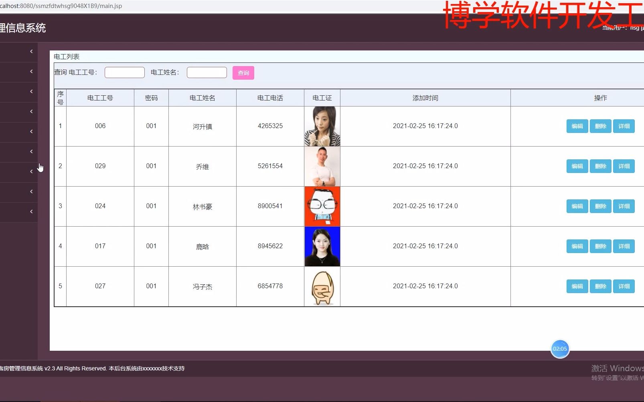The image size is (644, 402).
Task: Click 编辑 for electrician 027
Action: pyautogui.click(x=577, y=286)
